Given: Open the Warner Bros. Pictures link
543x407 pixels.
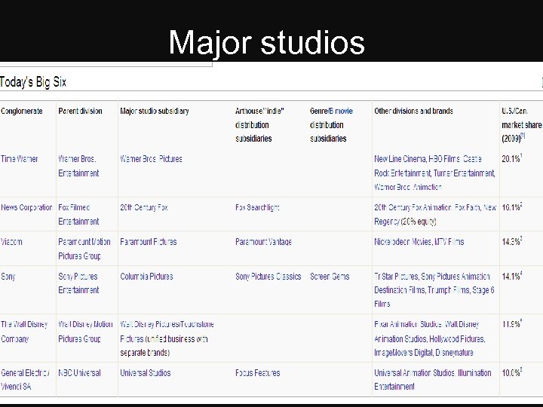Looking at the screenshot, I should pyautogui.click(x=151, y=159).
